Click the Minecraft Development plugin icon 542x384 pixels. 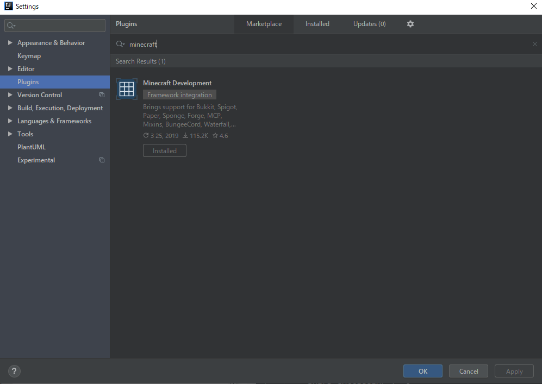click(127, 89)
